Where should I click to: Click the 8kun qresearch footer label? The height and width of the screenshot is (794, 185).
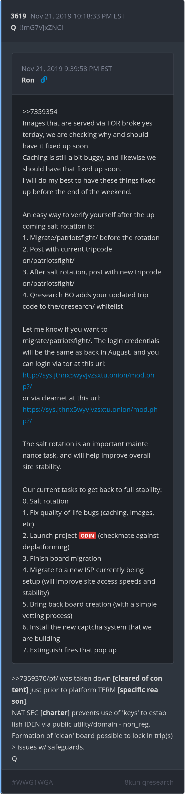pos(149,779)
